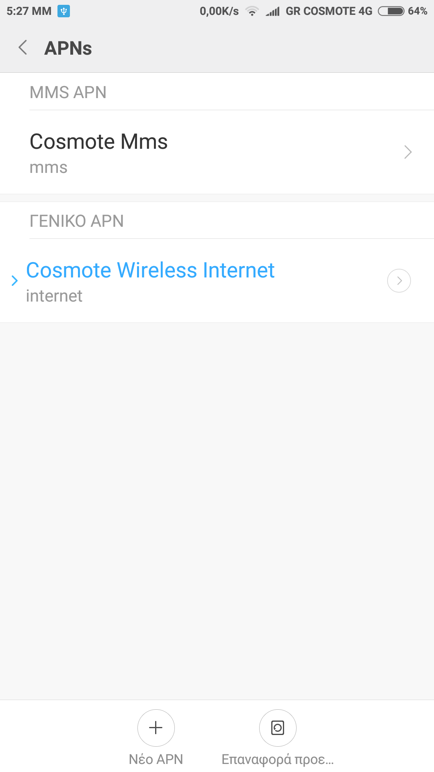The image size is (434, 772).
Task: Tap the battery icon in status bar
Action: (x=391, y=11)
